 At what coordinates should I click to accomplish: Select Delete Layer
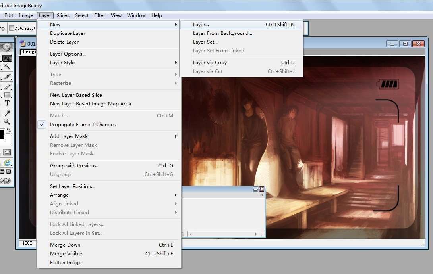click(109, 42)
